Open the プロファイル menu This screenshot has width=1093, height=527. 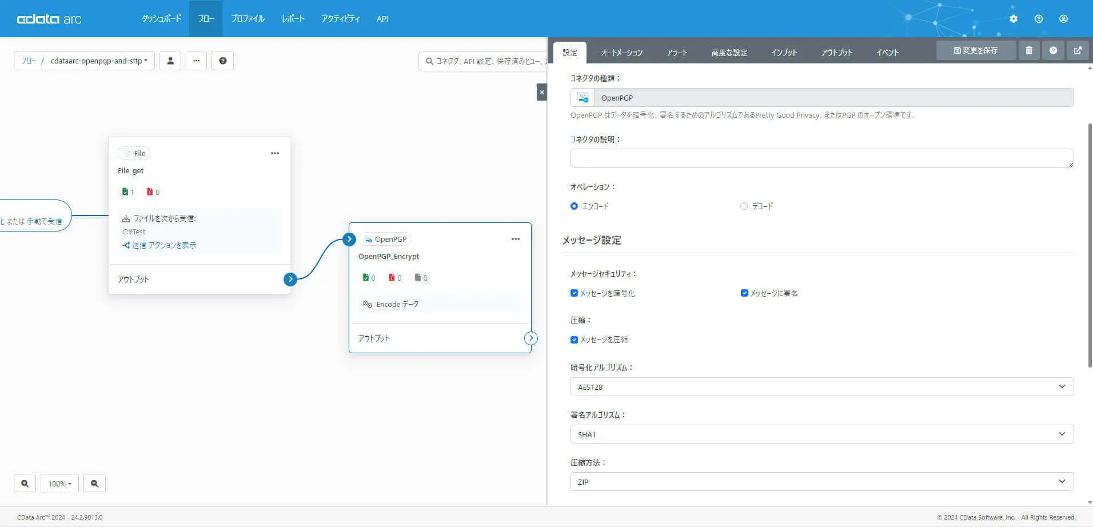click(248, 19)
